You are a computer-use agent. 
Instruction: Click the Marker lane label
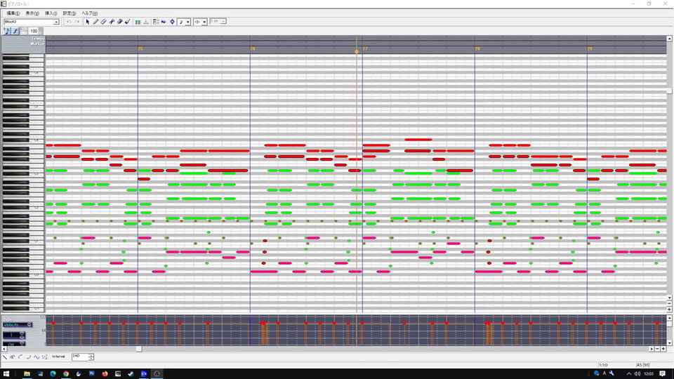[x=37, y=44]
